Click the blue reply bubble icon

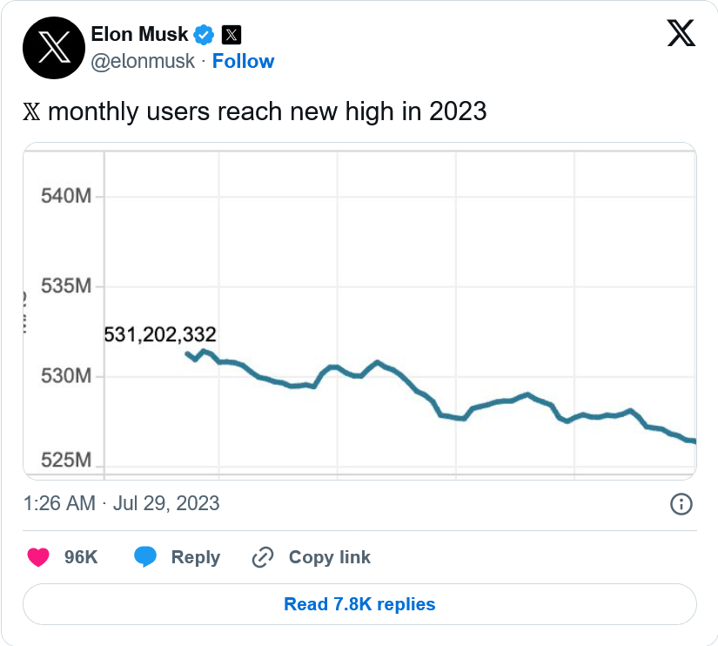click(x=145, y=557)
